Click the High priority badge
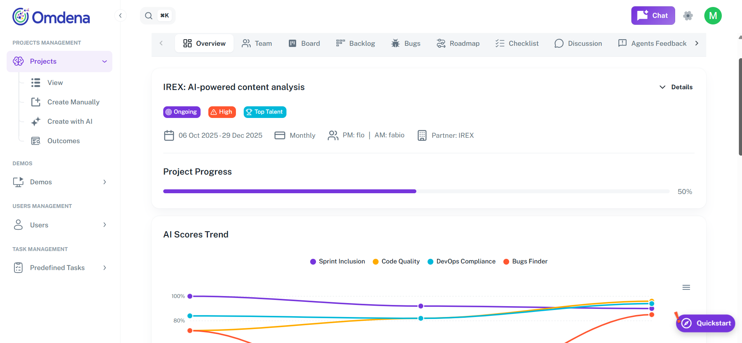742x343 pixels. [x=222, y=112]
